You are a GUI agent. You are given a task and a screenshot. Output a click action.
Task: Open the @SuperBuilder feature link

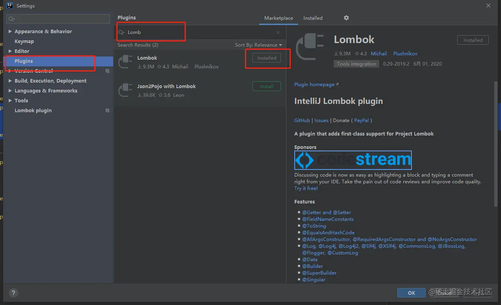(x=319, y=273)
